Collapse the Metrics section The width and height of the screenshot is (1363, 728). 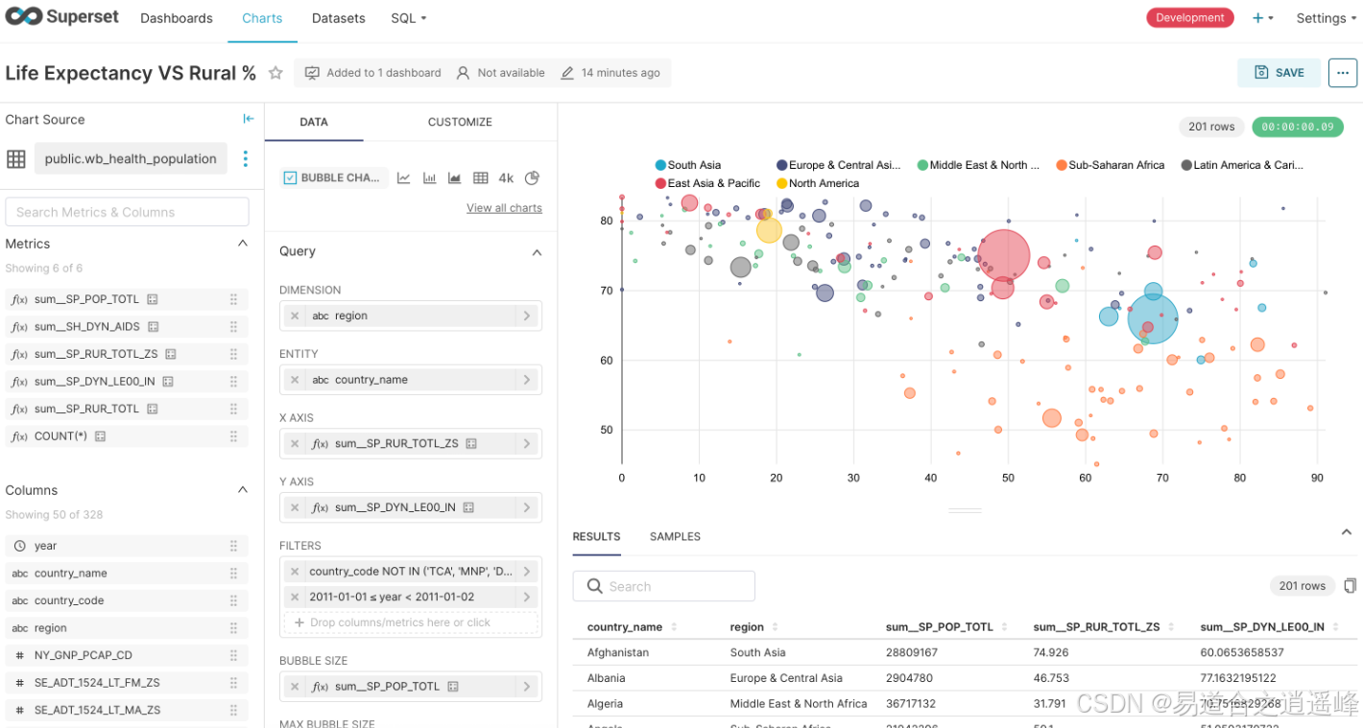[243, 244]
